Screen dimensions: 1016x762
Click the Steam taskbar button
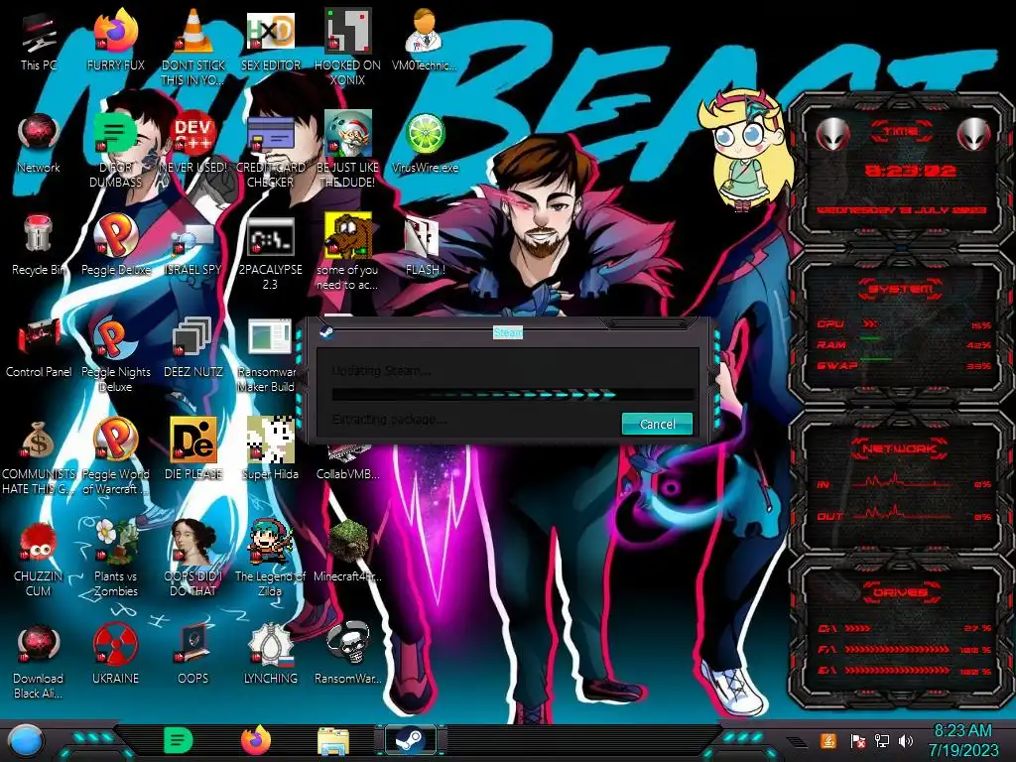point(411,740)
